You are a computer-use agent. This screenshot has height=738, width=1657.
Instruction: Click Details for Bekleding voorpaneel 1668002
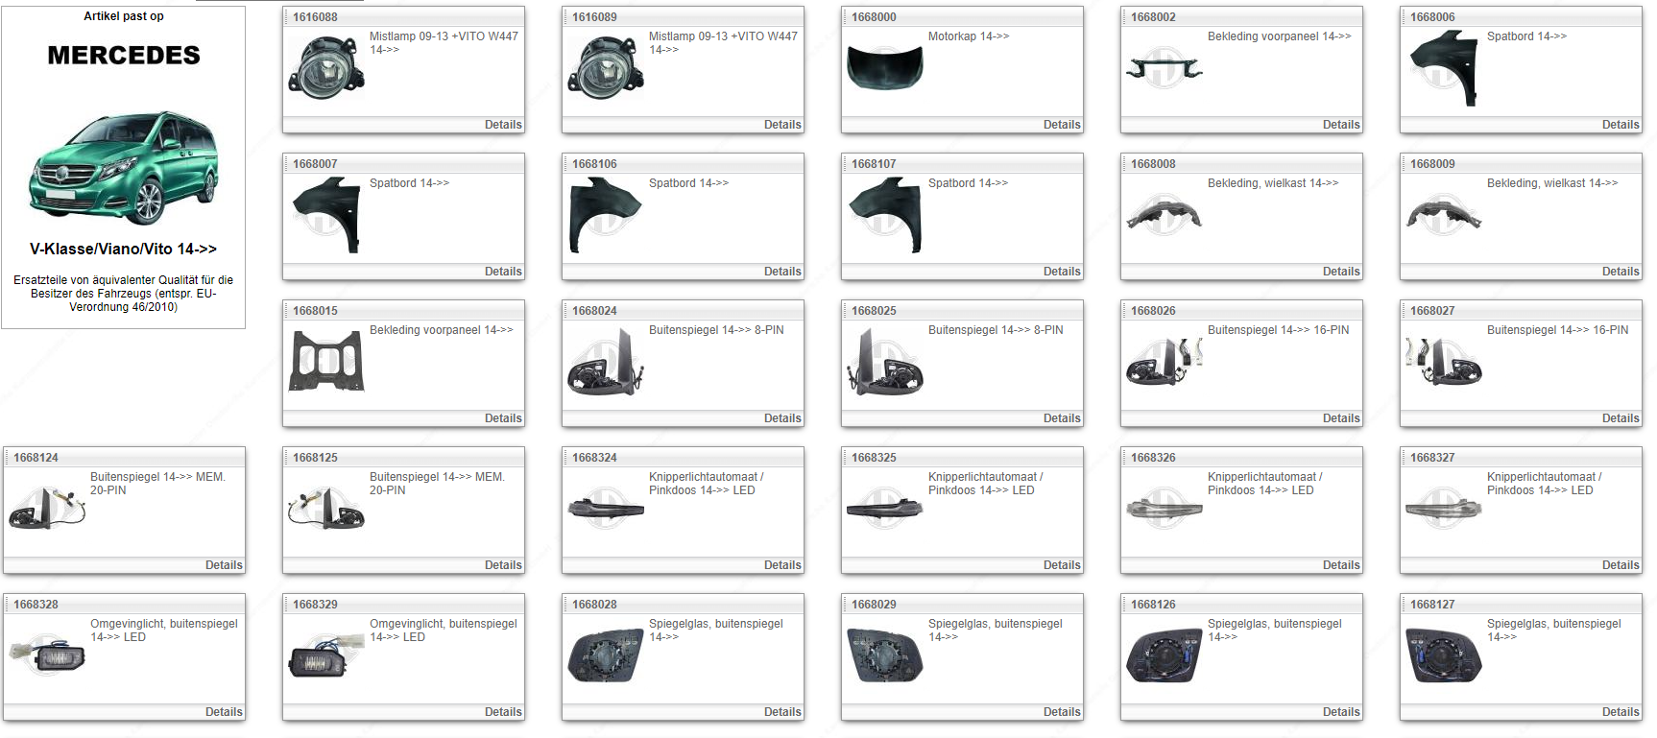point(1340,125)
